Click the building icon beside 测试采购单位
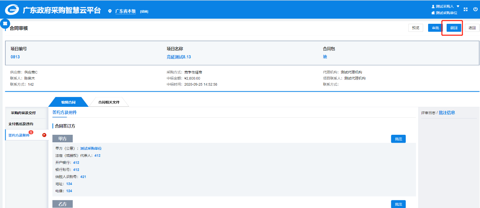The image size is (480, 208). coord(433,13)
